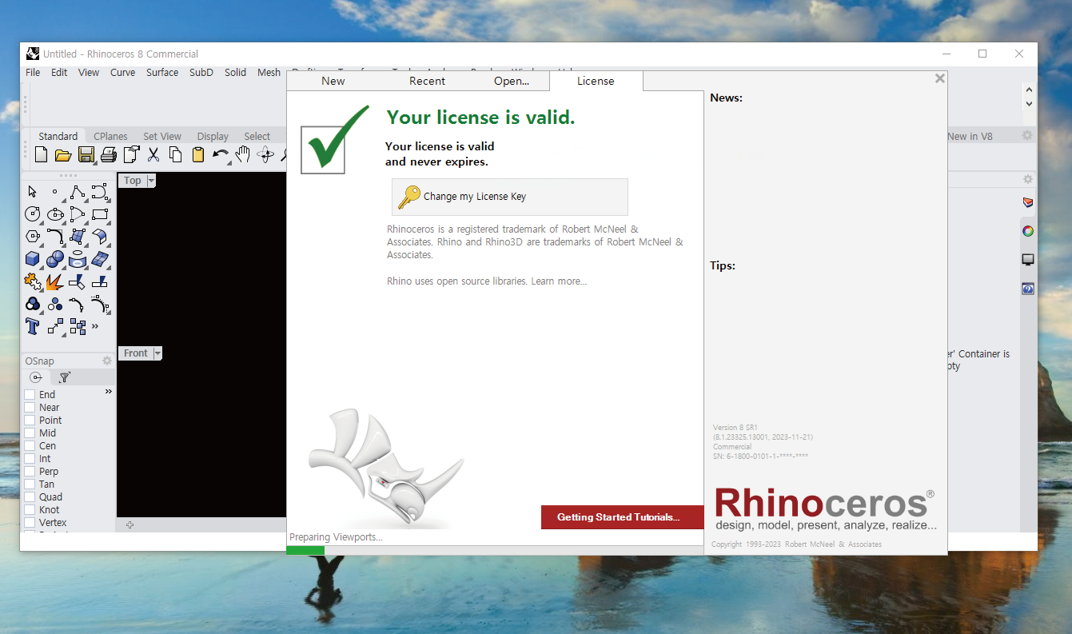This screenshot has height=634, width=1072.
Task: Switch to the Open... tab in splash
Action: pyautogui.click(x=512, y=81)
